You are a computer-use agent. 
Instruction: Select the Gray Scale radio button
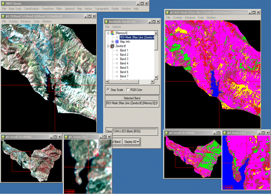tap(108, 90)
